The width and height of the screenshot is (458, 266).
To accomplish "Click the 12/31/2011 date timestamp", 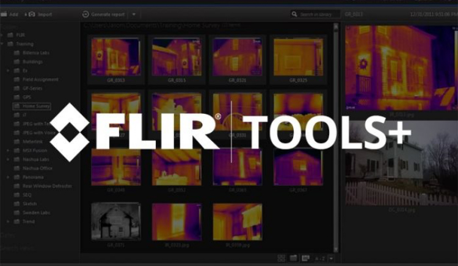I will pyautogui.click(x=434, y=14).
